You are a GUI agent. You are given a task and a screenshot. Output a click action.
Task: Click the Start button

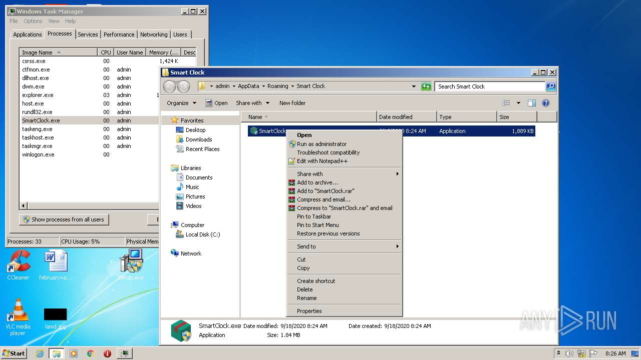click(14, 353)
